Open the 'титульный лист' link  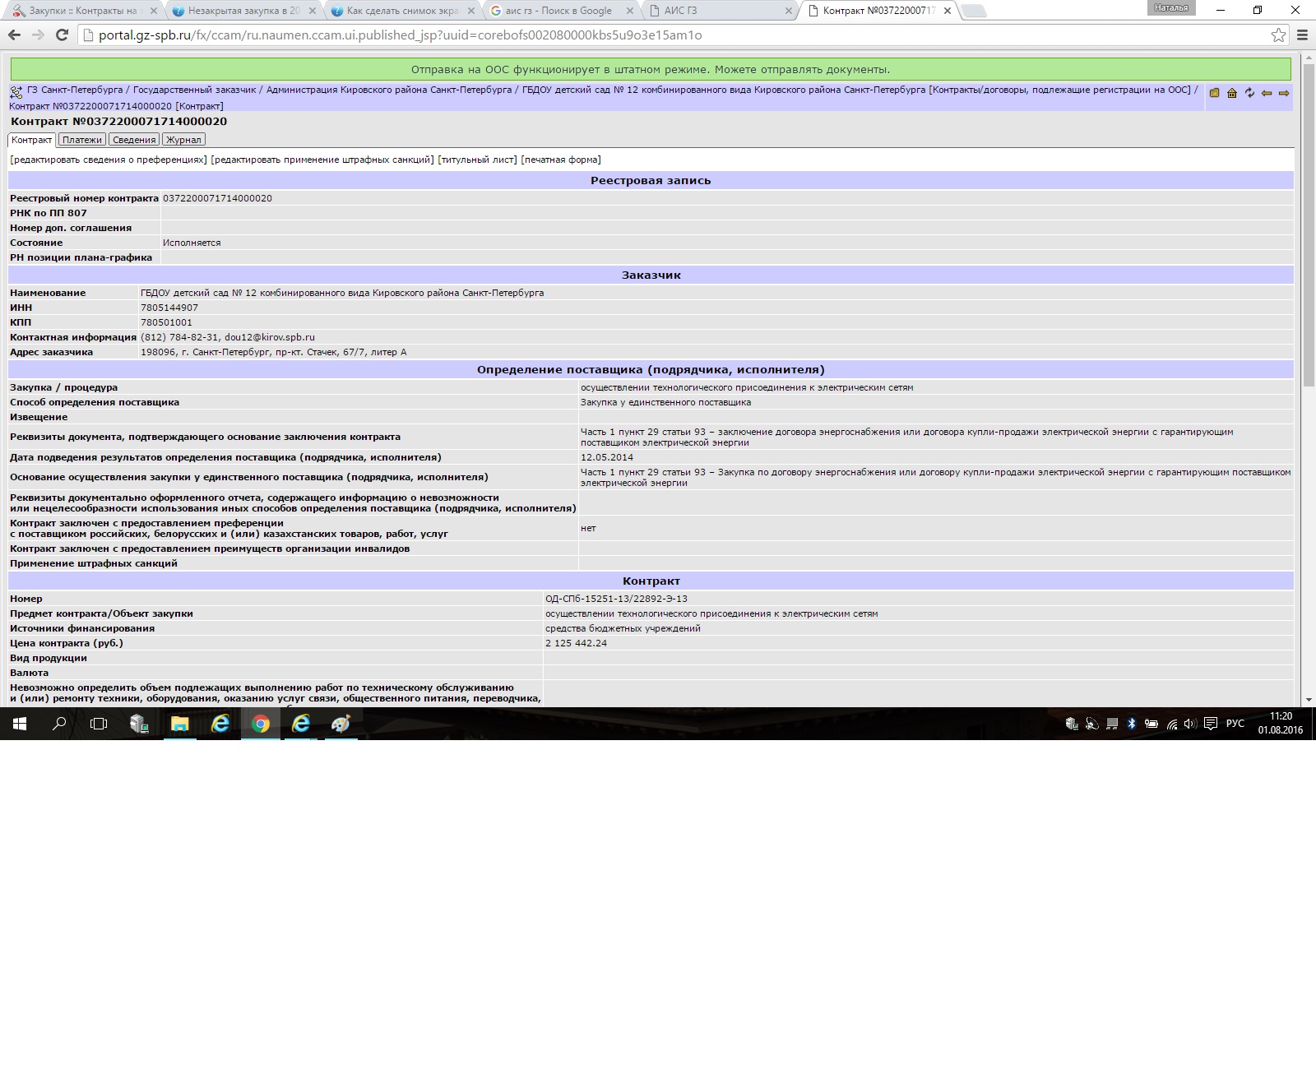coord(478,160)
